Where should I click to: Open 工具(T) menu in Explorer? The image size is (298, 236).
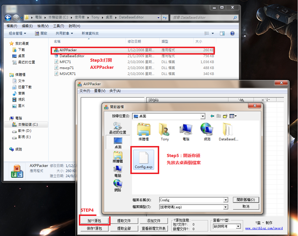[x=59, y=26]
